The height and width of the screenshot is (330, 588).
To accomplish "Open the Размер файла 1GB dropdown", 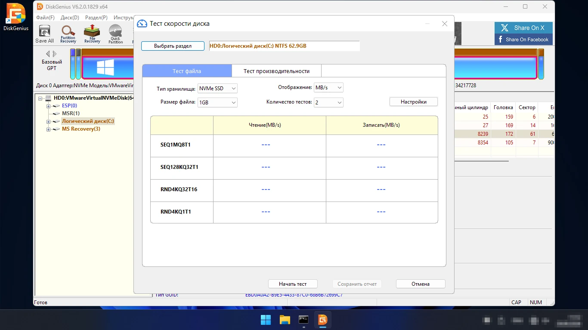I will (x=217, y=103).
